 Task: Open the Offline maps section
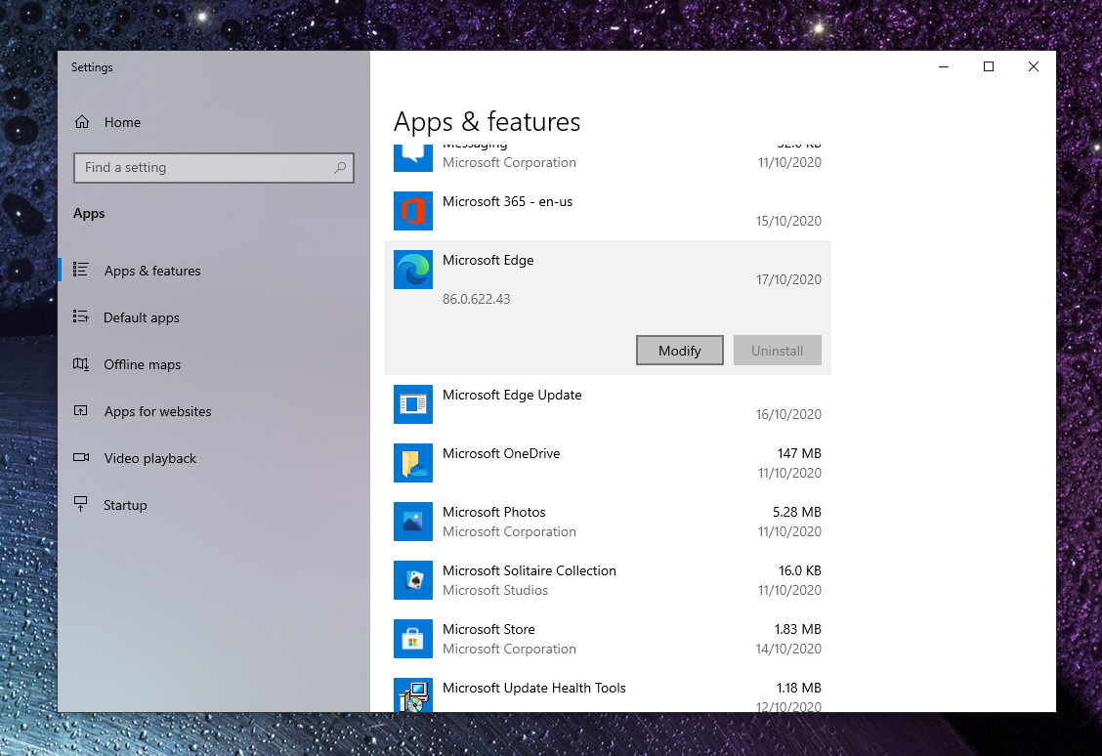click(143, 364)
